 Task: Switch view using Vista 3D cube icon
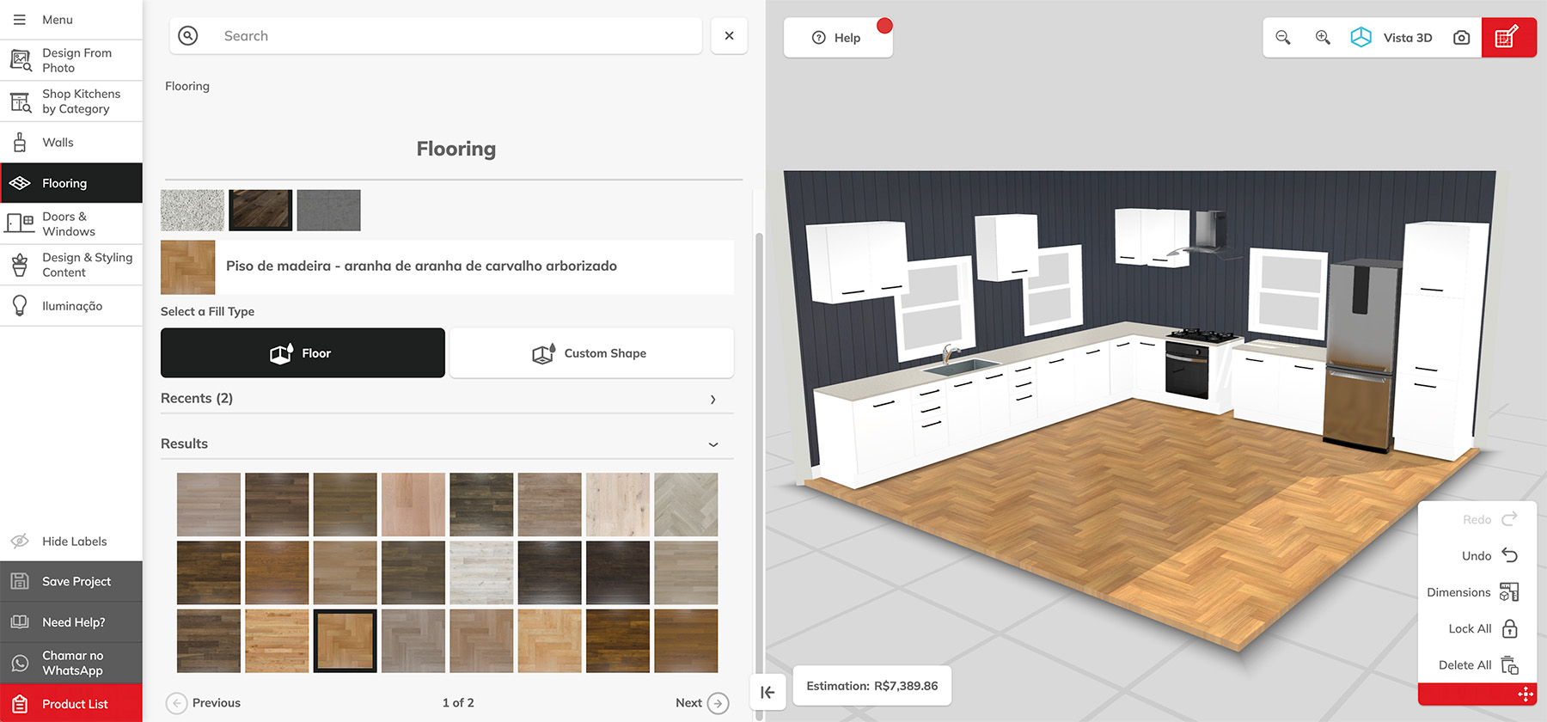point(1361,38)
